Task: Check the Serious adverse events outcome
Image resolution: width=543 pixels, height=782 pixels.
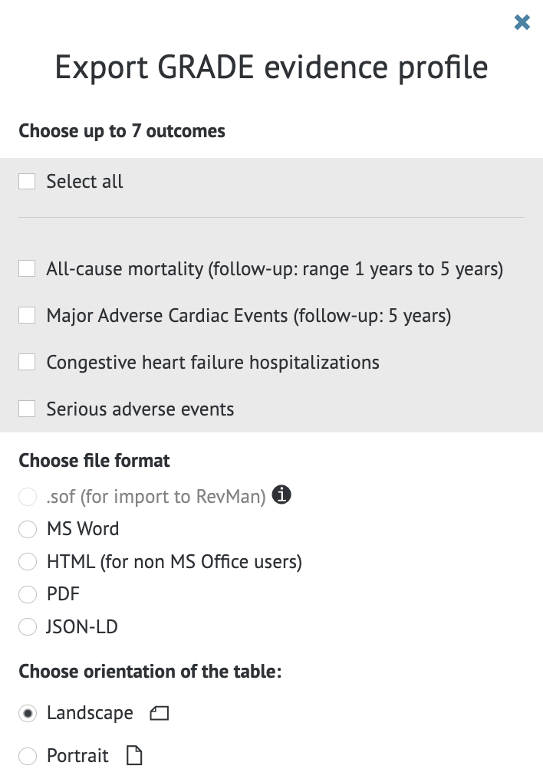Action: tap(27, 409)
